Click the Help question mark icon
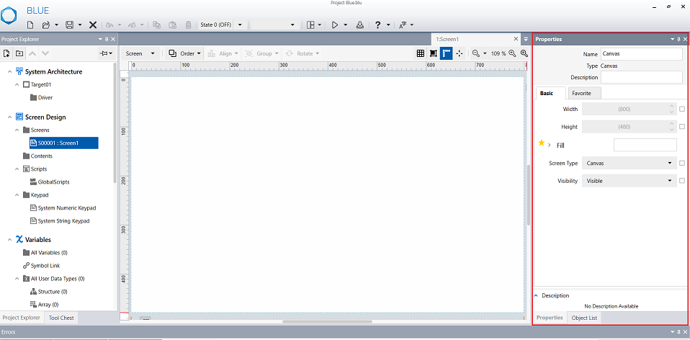690x340 pixels. pos(378,24)
